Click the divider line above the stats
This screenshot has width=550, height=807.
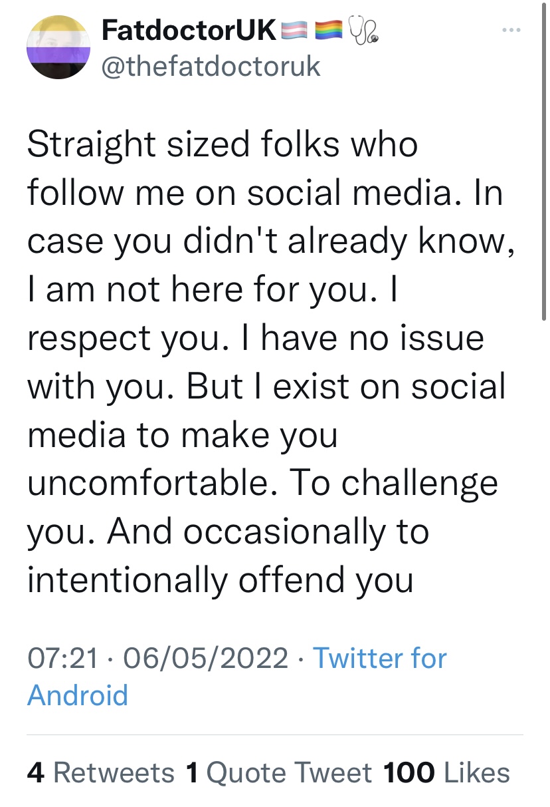[275, 735]
